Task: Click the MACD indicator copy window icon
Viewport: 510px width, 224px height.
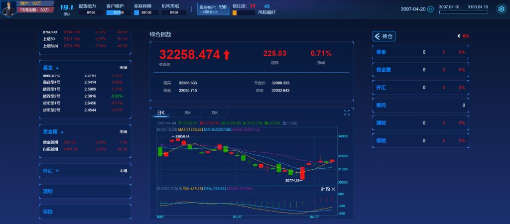Action: coord(328,189)
